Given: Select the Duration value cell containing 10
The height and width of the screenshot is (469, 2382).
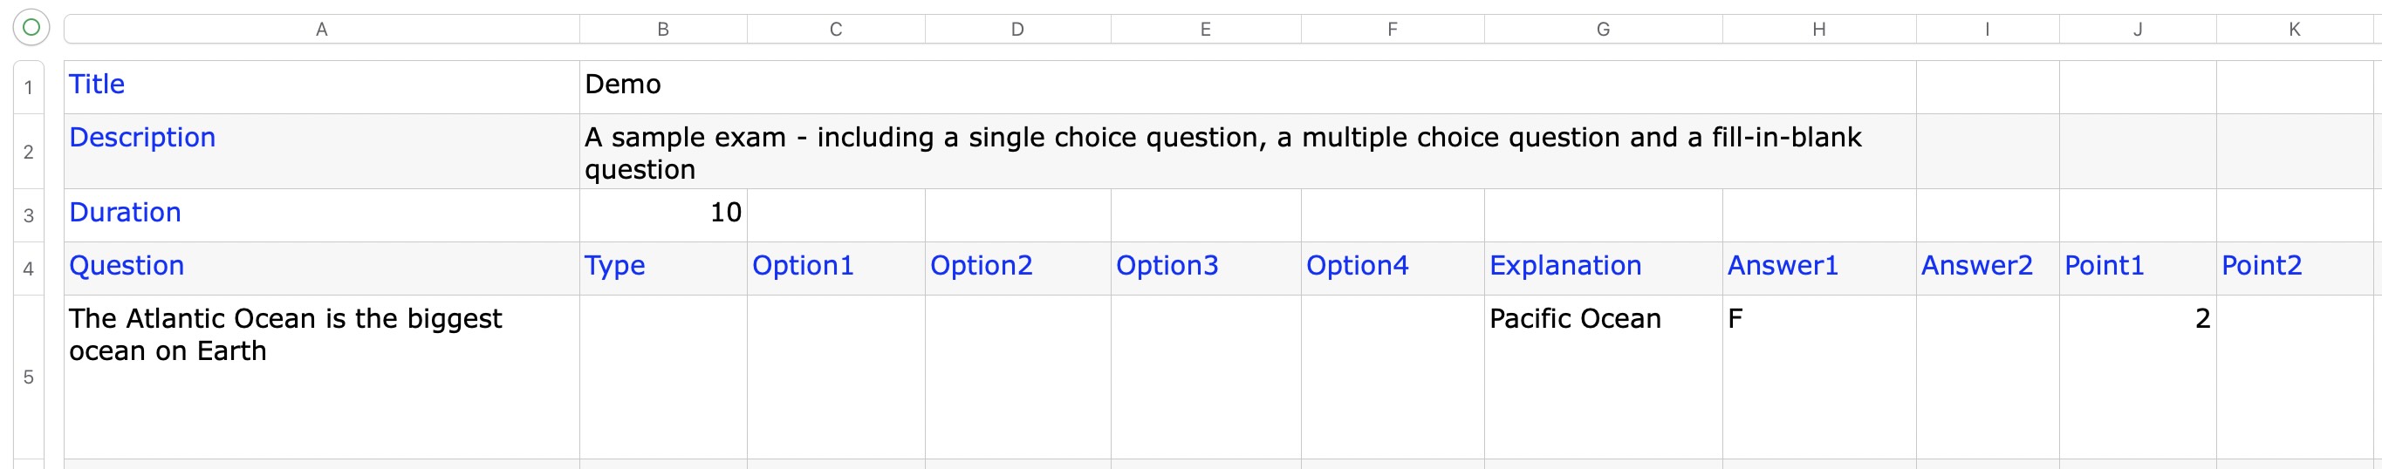Looking at the screenshot, I should [663, 214].
